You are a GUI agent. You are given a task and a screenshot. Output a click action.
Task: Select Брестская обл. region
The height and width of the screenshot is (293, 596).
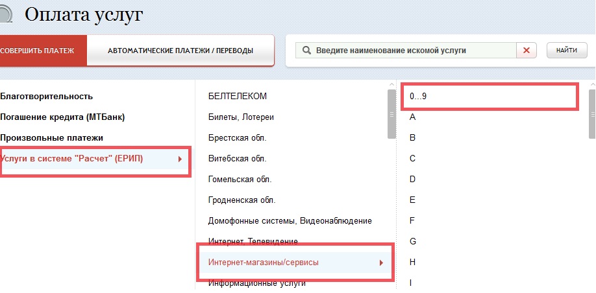238,138
